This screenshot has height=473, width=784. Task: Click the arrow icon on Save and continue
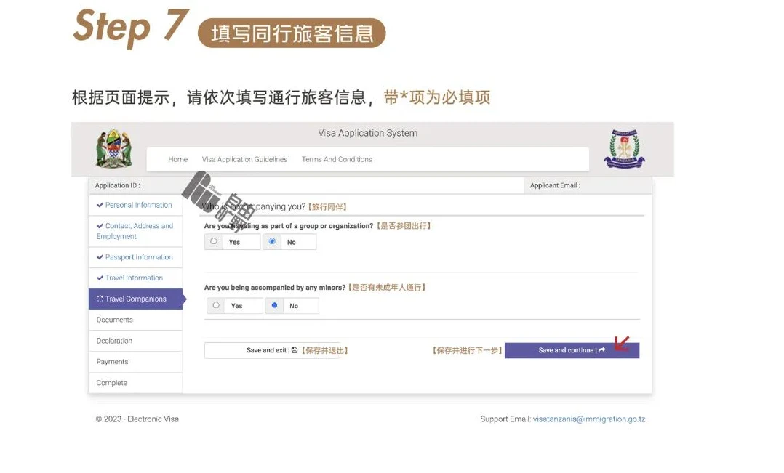pyautogui.click(x=602, y=350)
